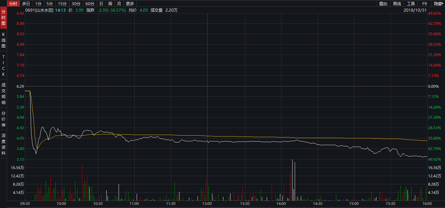Click the 叠加 overlay button
The height and width of the screenshot is (208, 445).
(383, 4)
